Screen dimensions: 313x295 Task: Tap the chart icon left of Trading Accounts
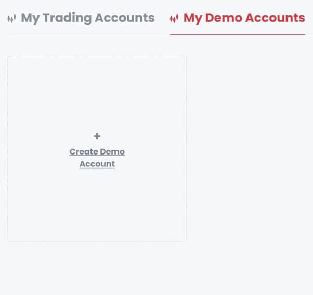tap(11, 18)
